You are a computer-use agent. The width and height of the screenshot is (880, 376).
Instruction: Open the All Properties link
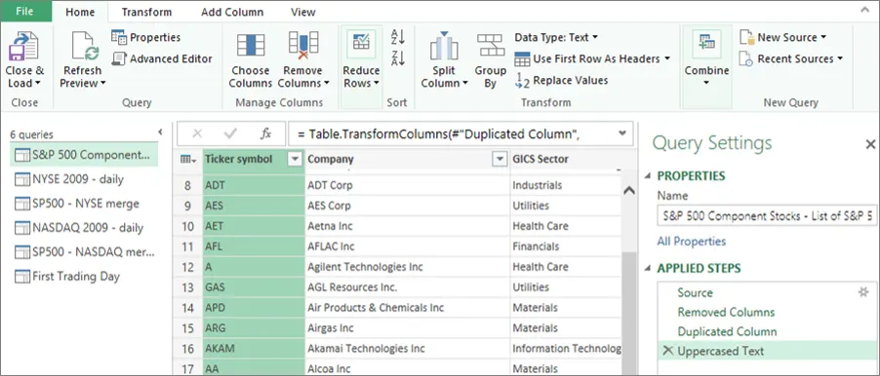tap(692, 242)
